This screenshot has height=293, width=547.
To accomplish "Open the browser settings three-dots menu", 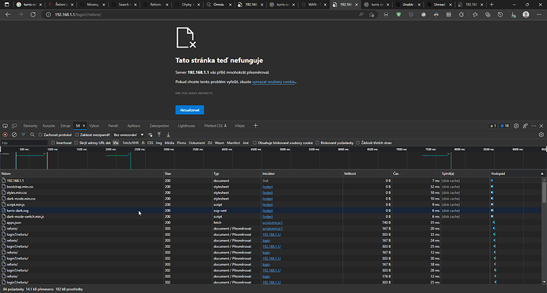I will (539, 14).
